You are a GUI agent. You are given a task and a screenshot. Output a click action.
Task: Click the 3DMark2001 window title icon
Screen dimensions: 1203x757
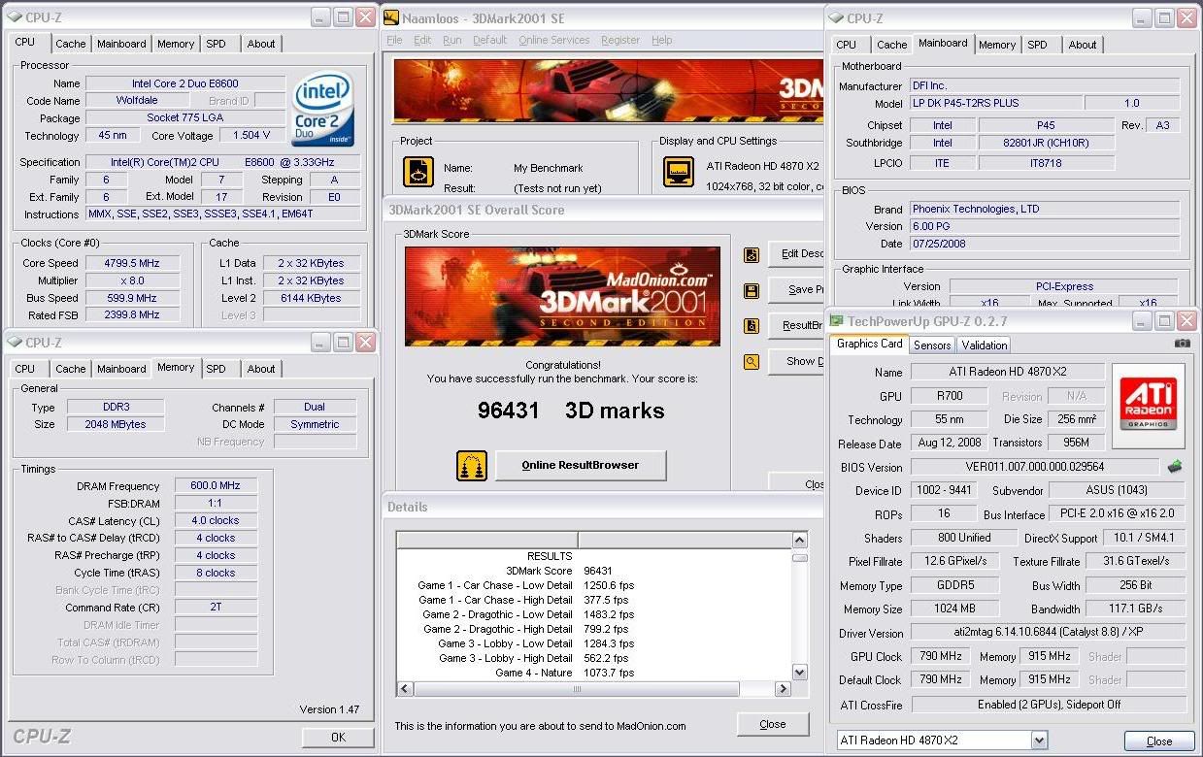[390, 18]
